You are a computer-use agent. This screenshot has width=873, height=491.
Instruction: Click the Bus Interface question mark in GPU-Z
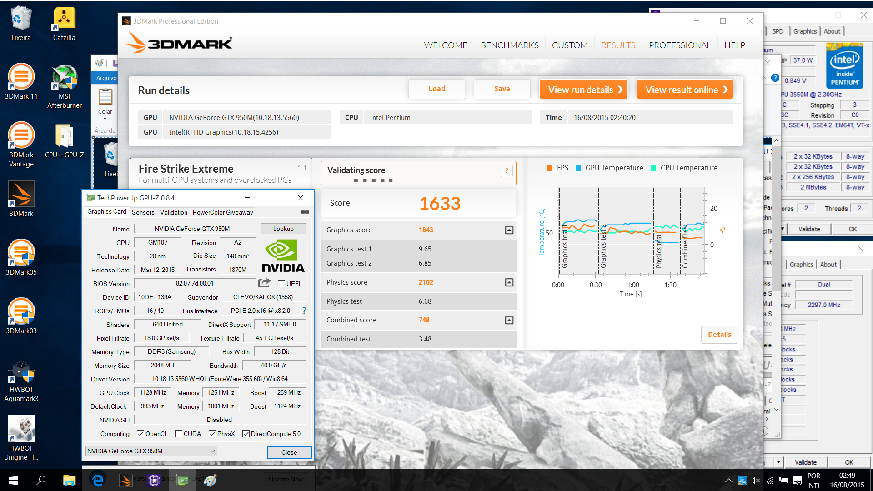pos(304,311)
